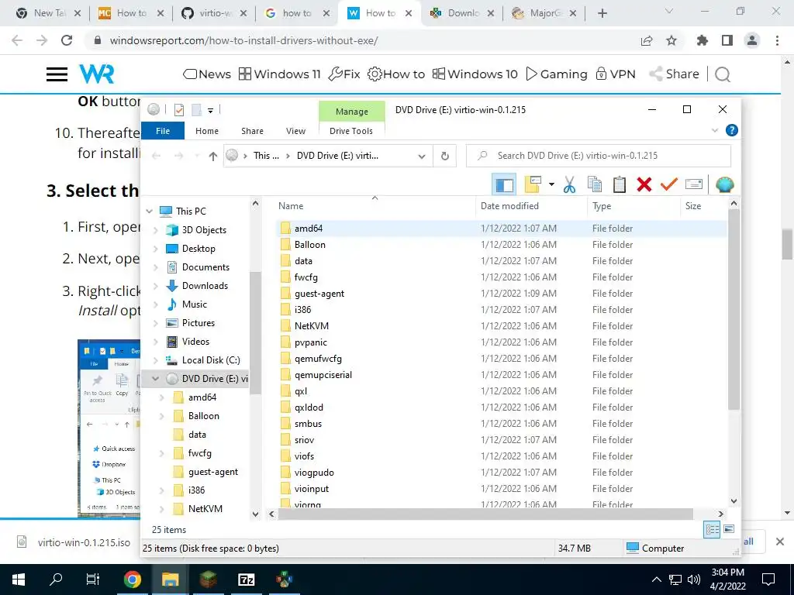Open the Drive Tools ribbon tab
Viewport: 794px width, 595px height.
[x=351, y=131]
